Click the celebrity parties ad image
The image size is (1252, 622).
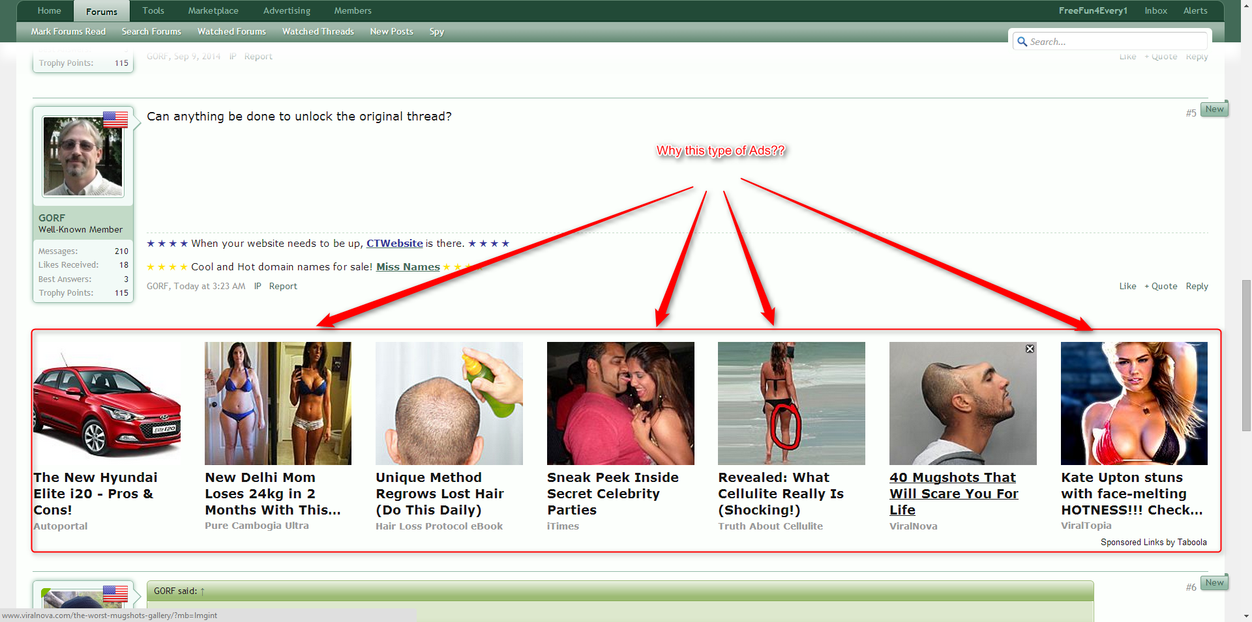621,403
